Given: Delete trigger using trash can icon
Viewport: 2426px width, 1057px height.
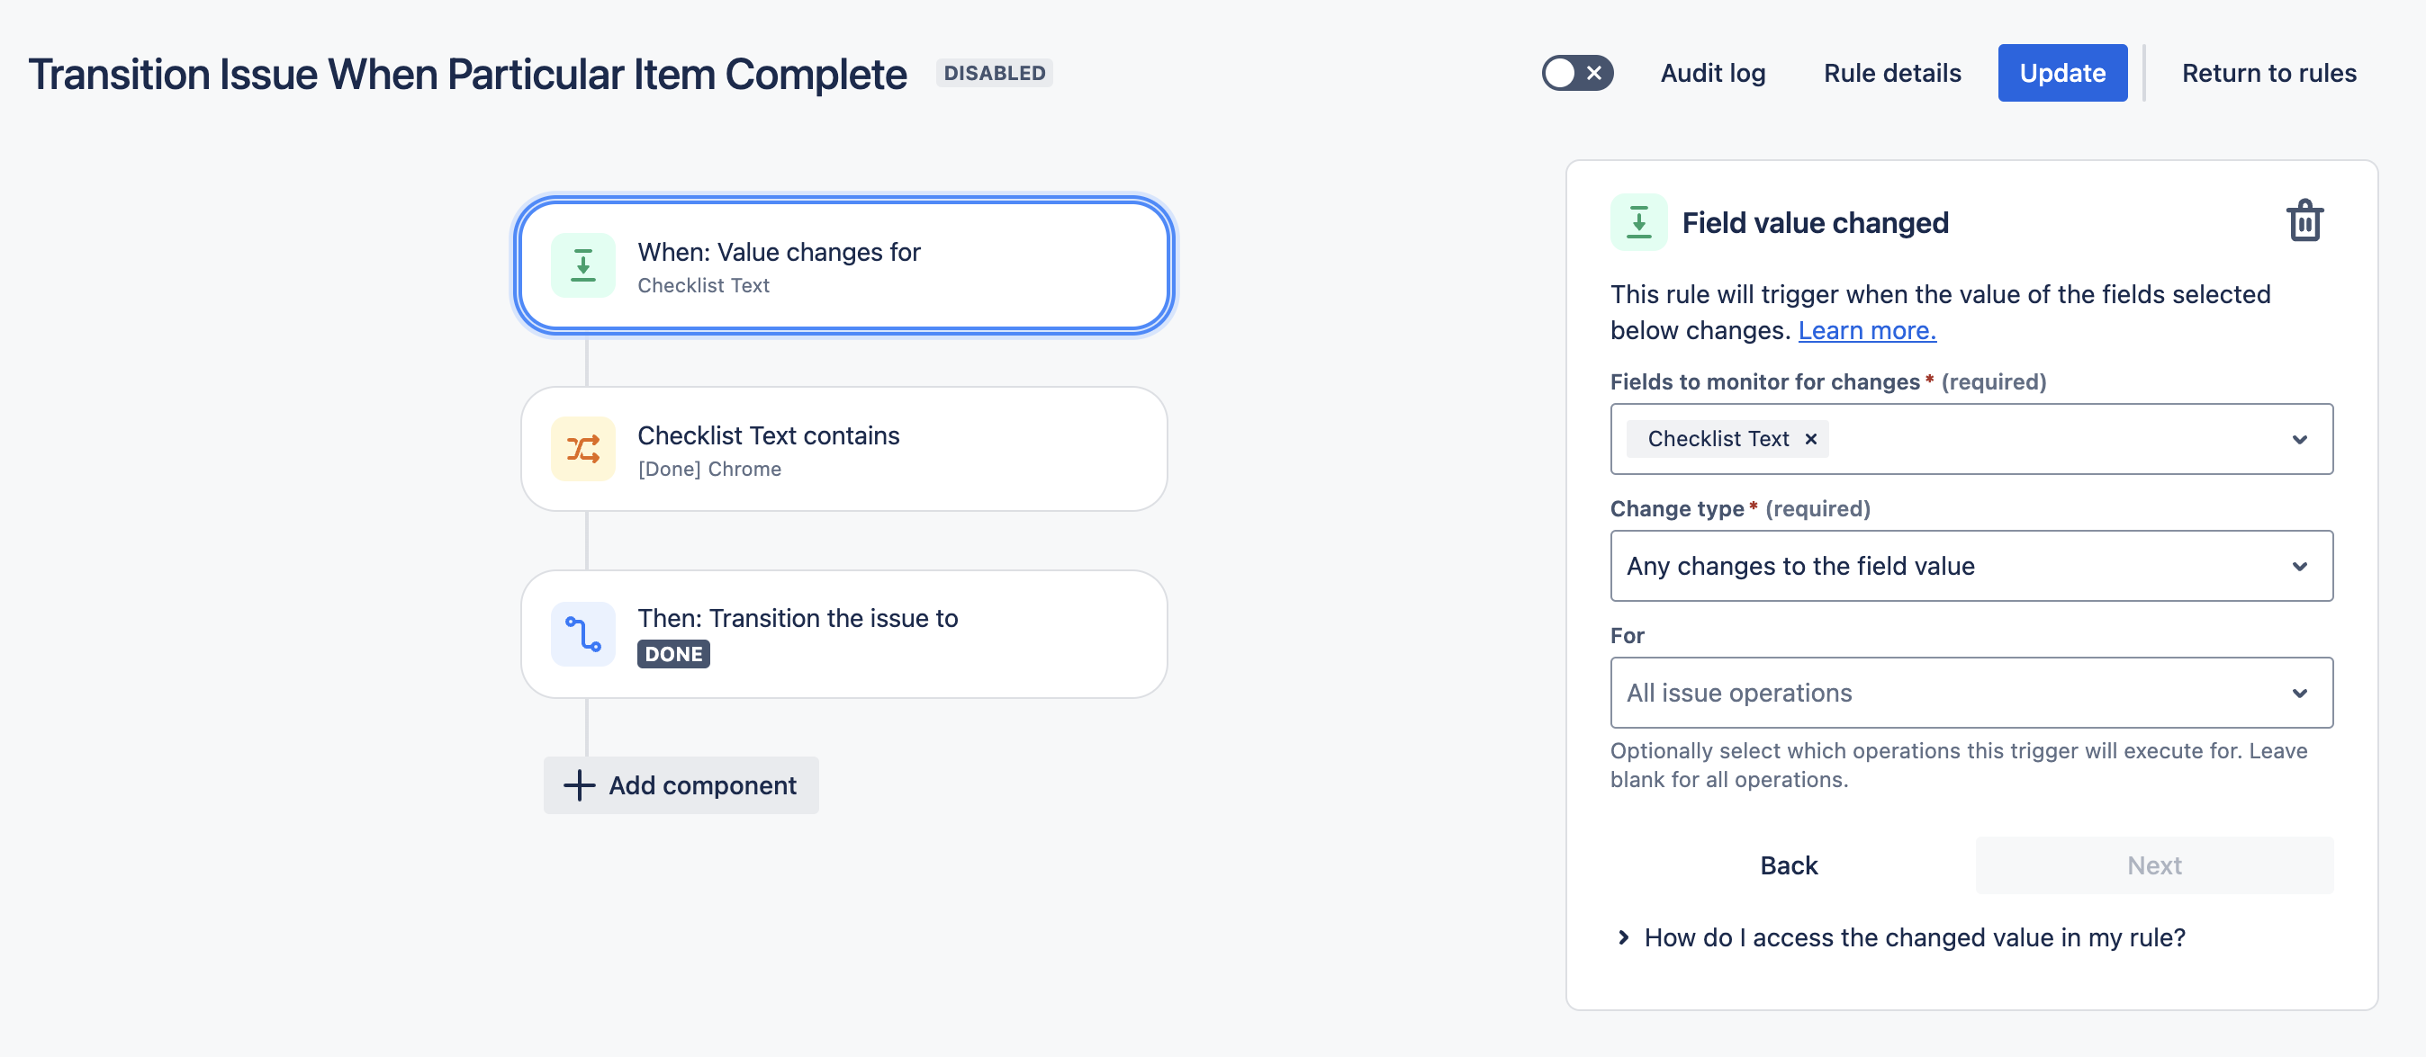Looking at the screenshot, I should click(2304, 222).
